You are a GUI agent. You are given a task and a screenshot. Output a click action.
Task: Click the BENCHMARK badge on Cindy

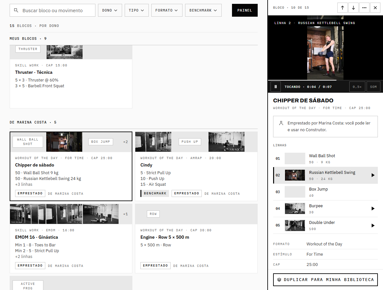pyautogui.click(x=155, y=193)
